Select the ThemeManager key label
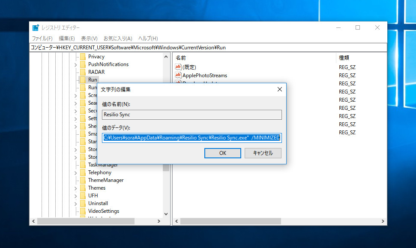The image size is (416, 248). (106, 180)
